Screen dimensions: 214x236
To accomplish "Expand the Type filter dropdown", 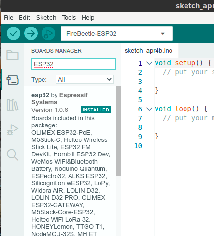I will click(85, 79).
